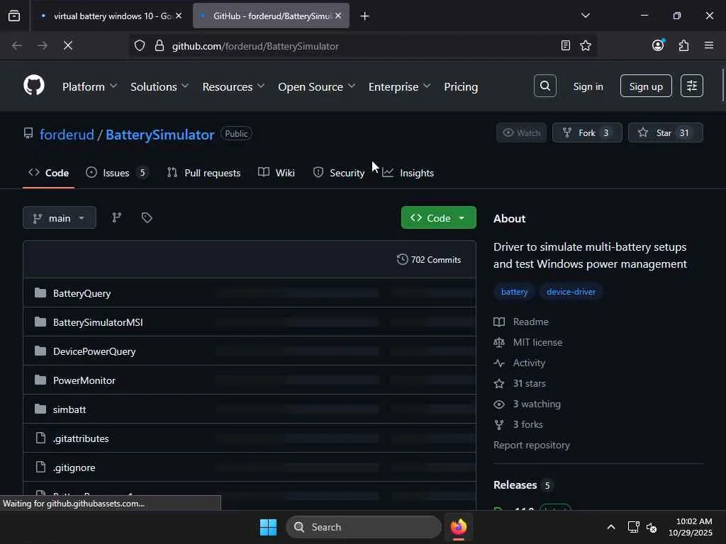Viewport: 726px width, 544px height.
Task: Open the Security tab
Action: (x=339, y=173)
